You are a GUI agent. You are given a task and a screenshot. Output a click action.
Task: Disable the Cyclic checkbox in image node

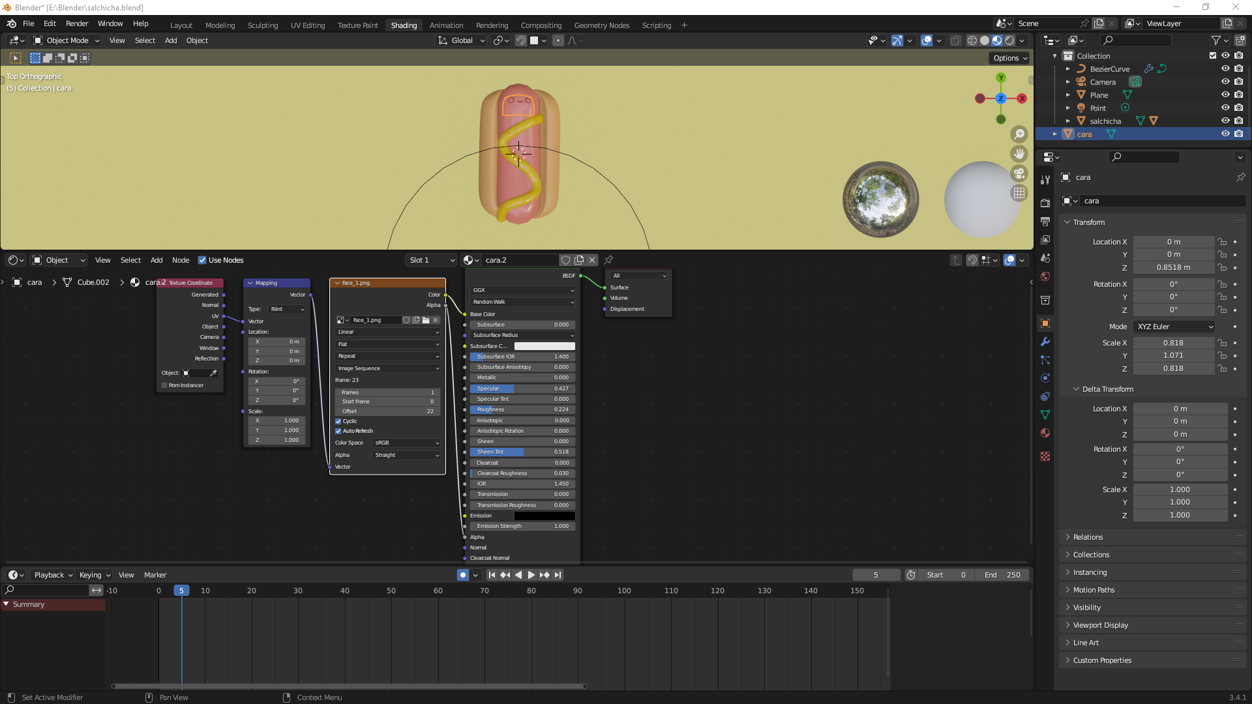click(x=338, y=421)
